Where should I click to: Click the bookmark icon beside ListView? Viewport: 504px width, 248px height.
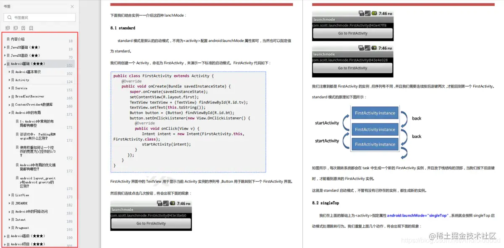point(13,195)
